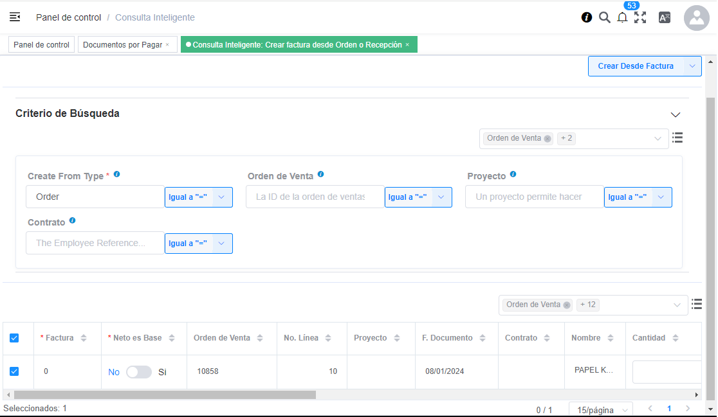Click Crear Desde Factura button

click(635, 66)
